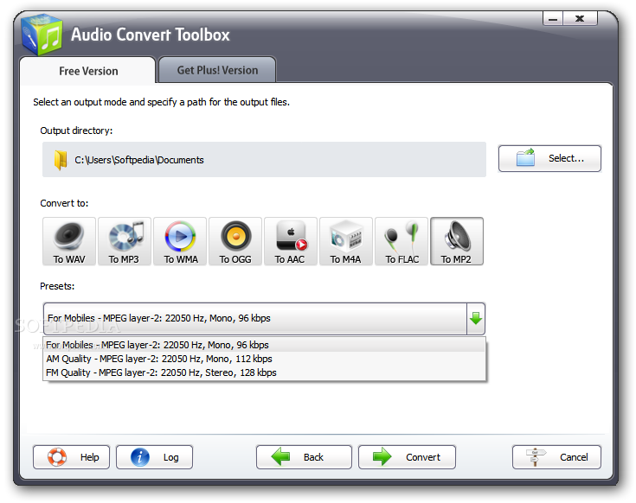
Task: Choose the To MP2 speaker icon
Action: click(x=457, y=241)
